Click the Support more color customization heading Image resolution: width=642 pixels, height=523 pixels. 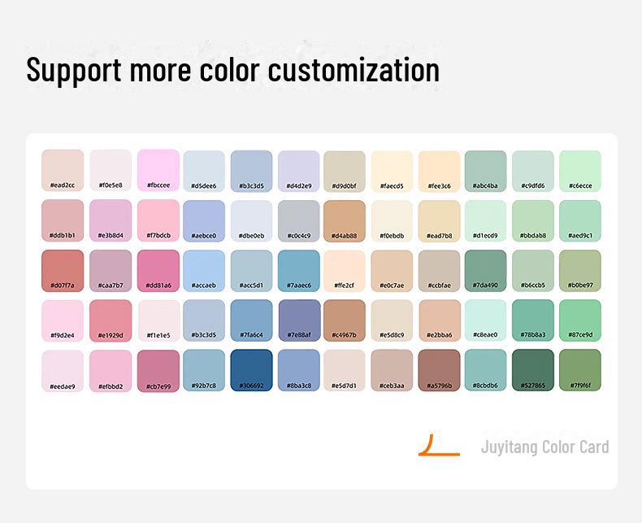(232, 69)
